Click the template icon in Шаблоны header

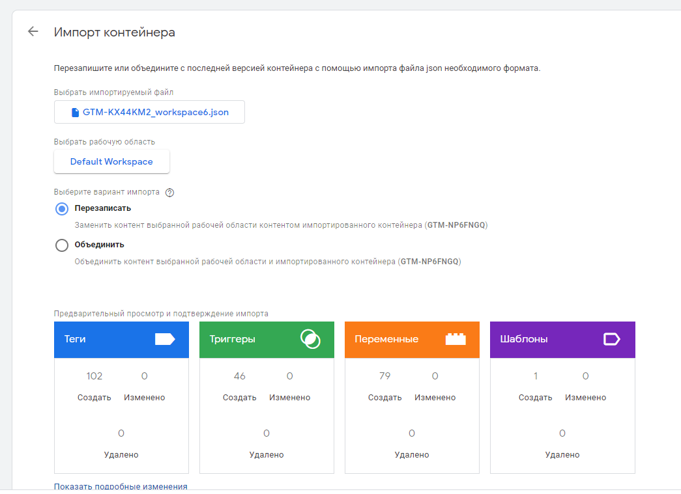pyautogui.click(x=611, y=339)
